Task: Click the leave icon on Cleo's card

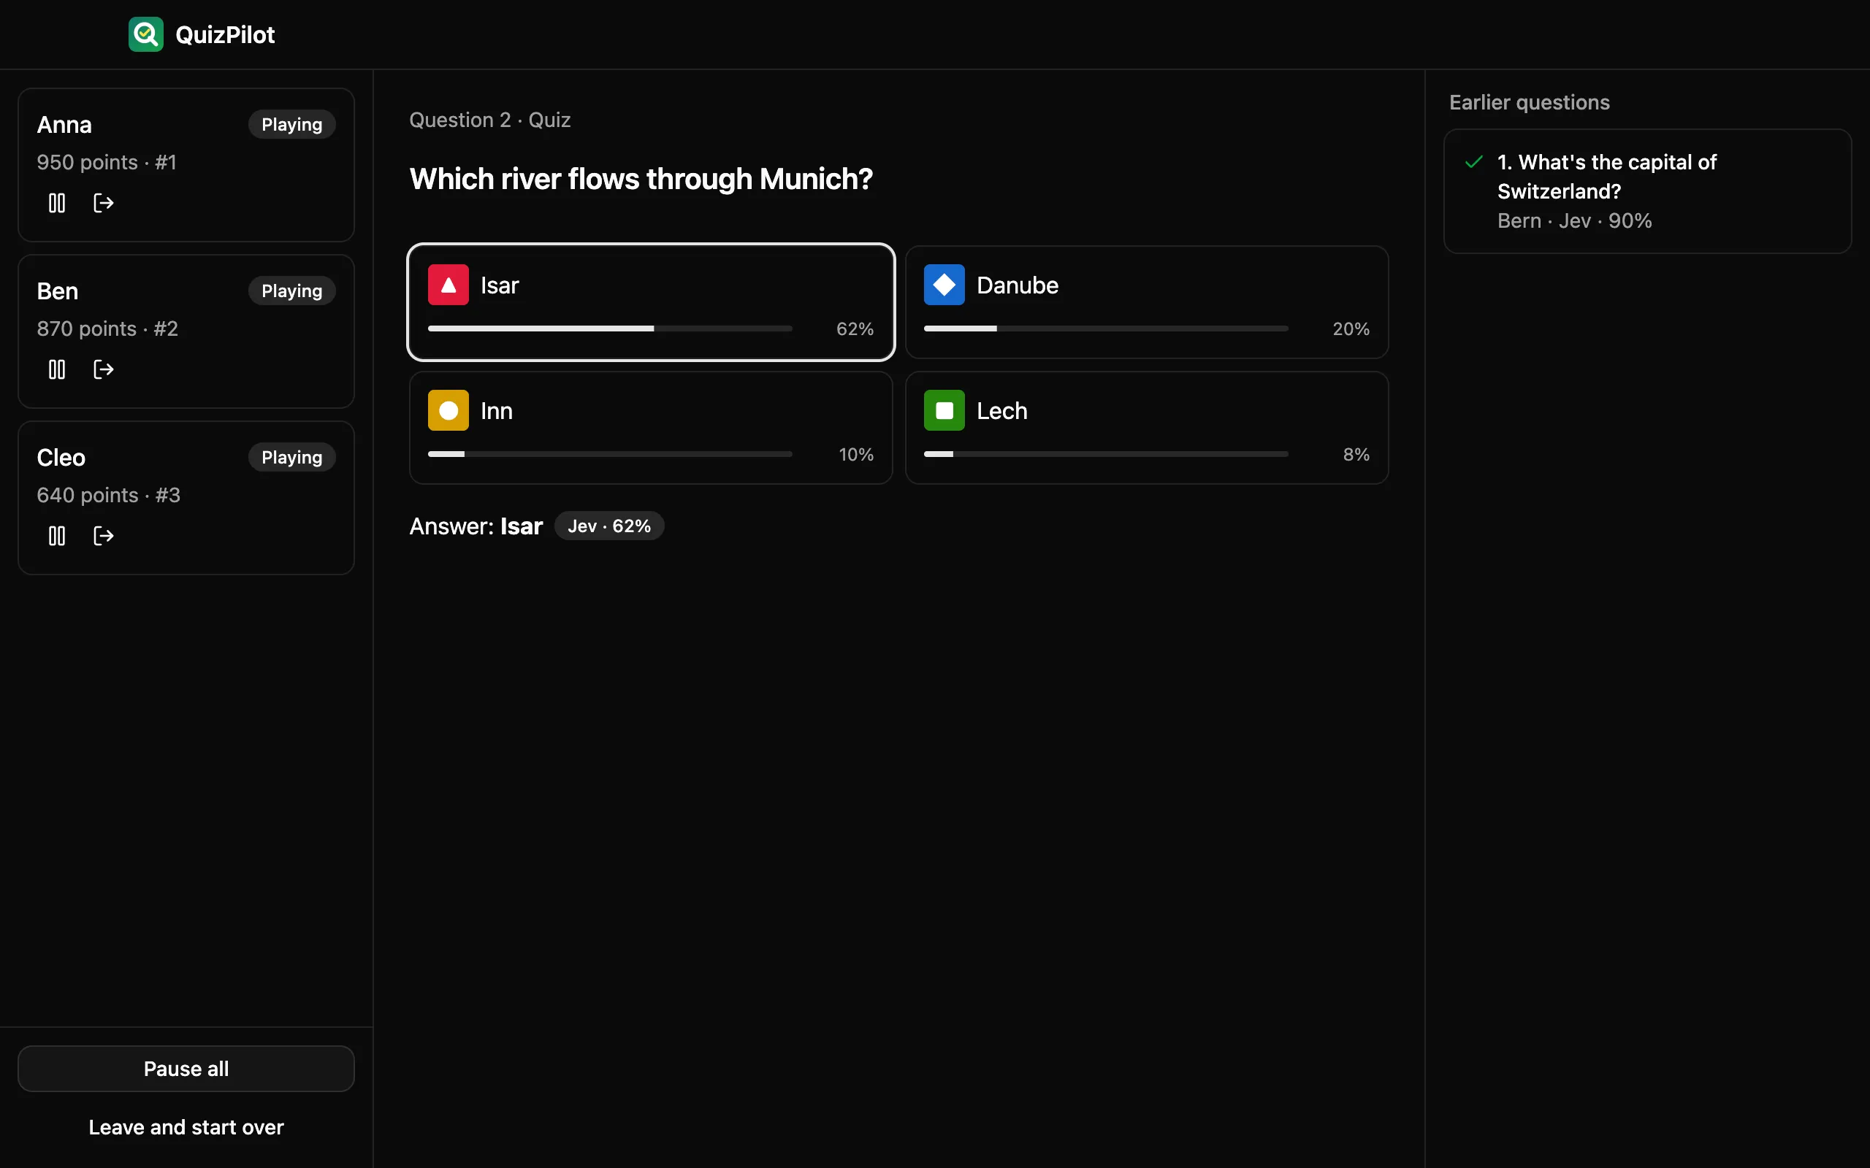Action: coord(104,536)
